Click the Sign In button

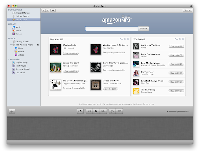(x=187, y=10)
